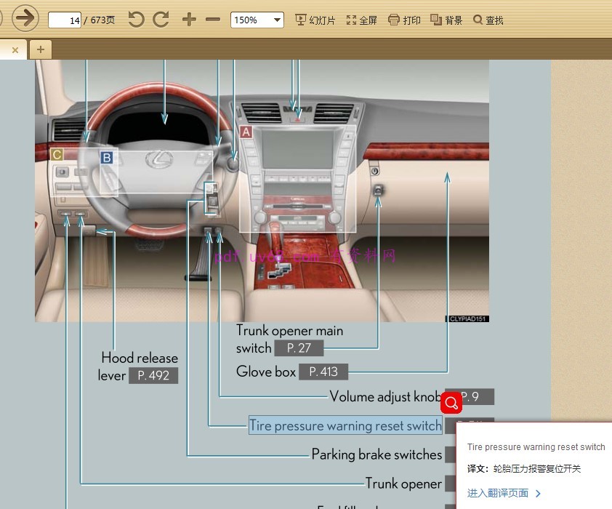Click the P. 492 hood release reference
612x509 pixels.
tap(153, 376)
